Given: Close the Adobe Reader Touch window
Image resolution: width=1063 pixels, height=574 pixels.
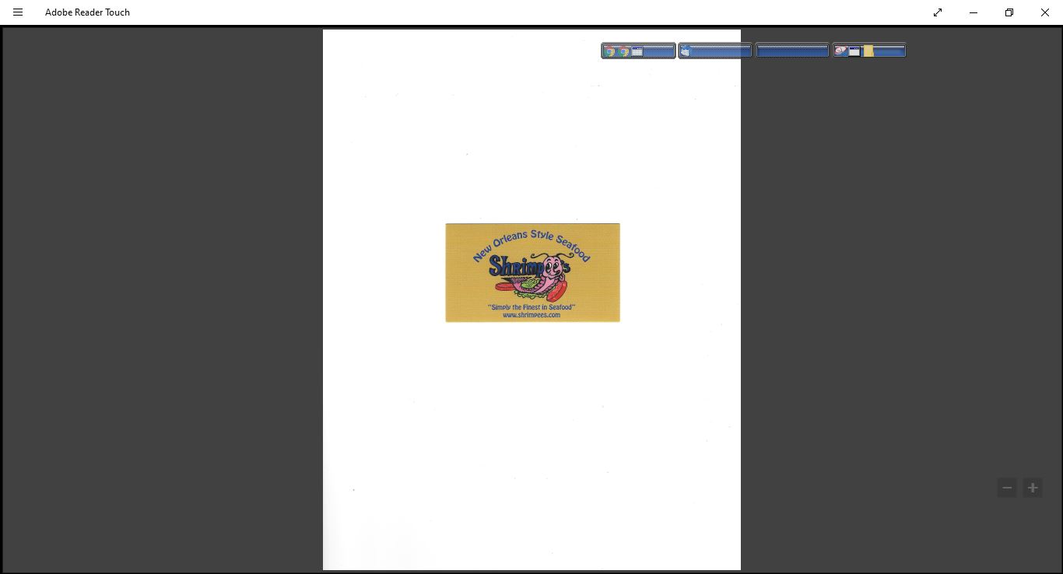Looking at the screenshot, I should 1045,12.
